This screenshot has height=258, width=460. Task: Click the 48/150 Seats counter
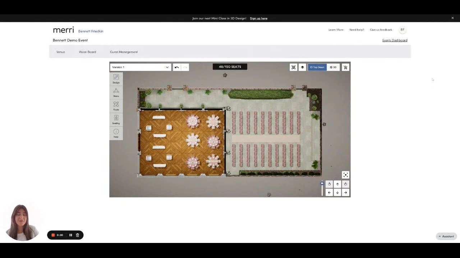230,67
